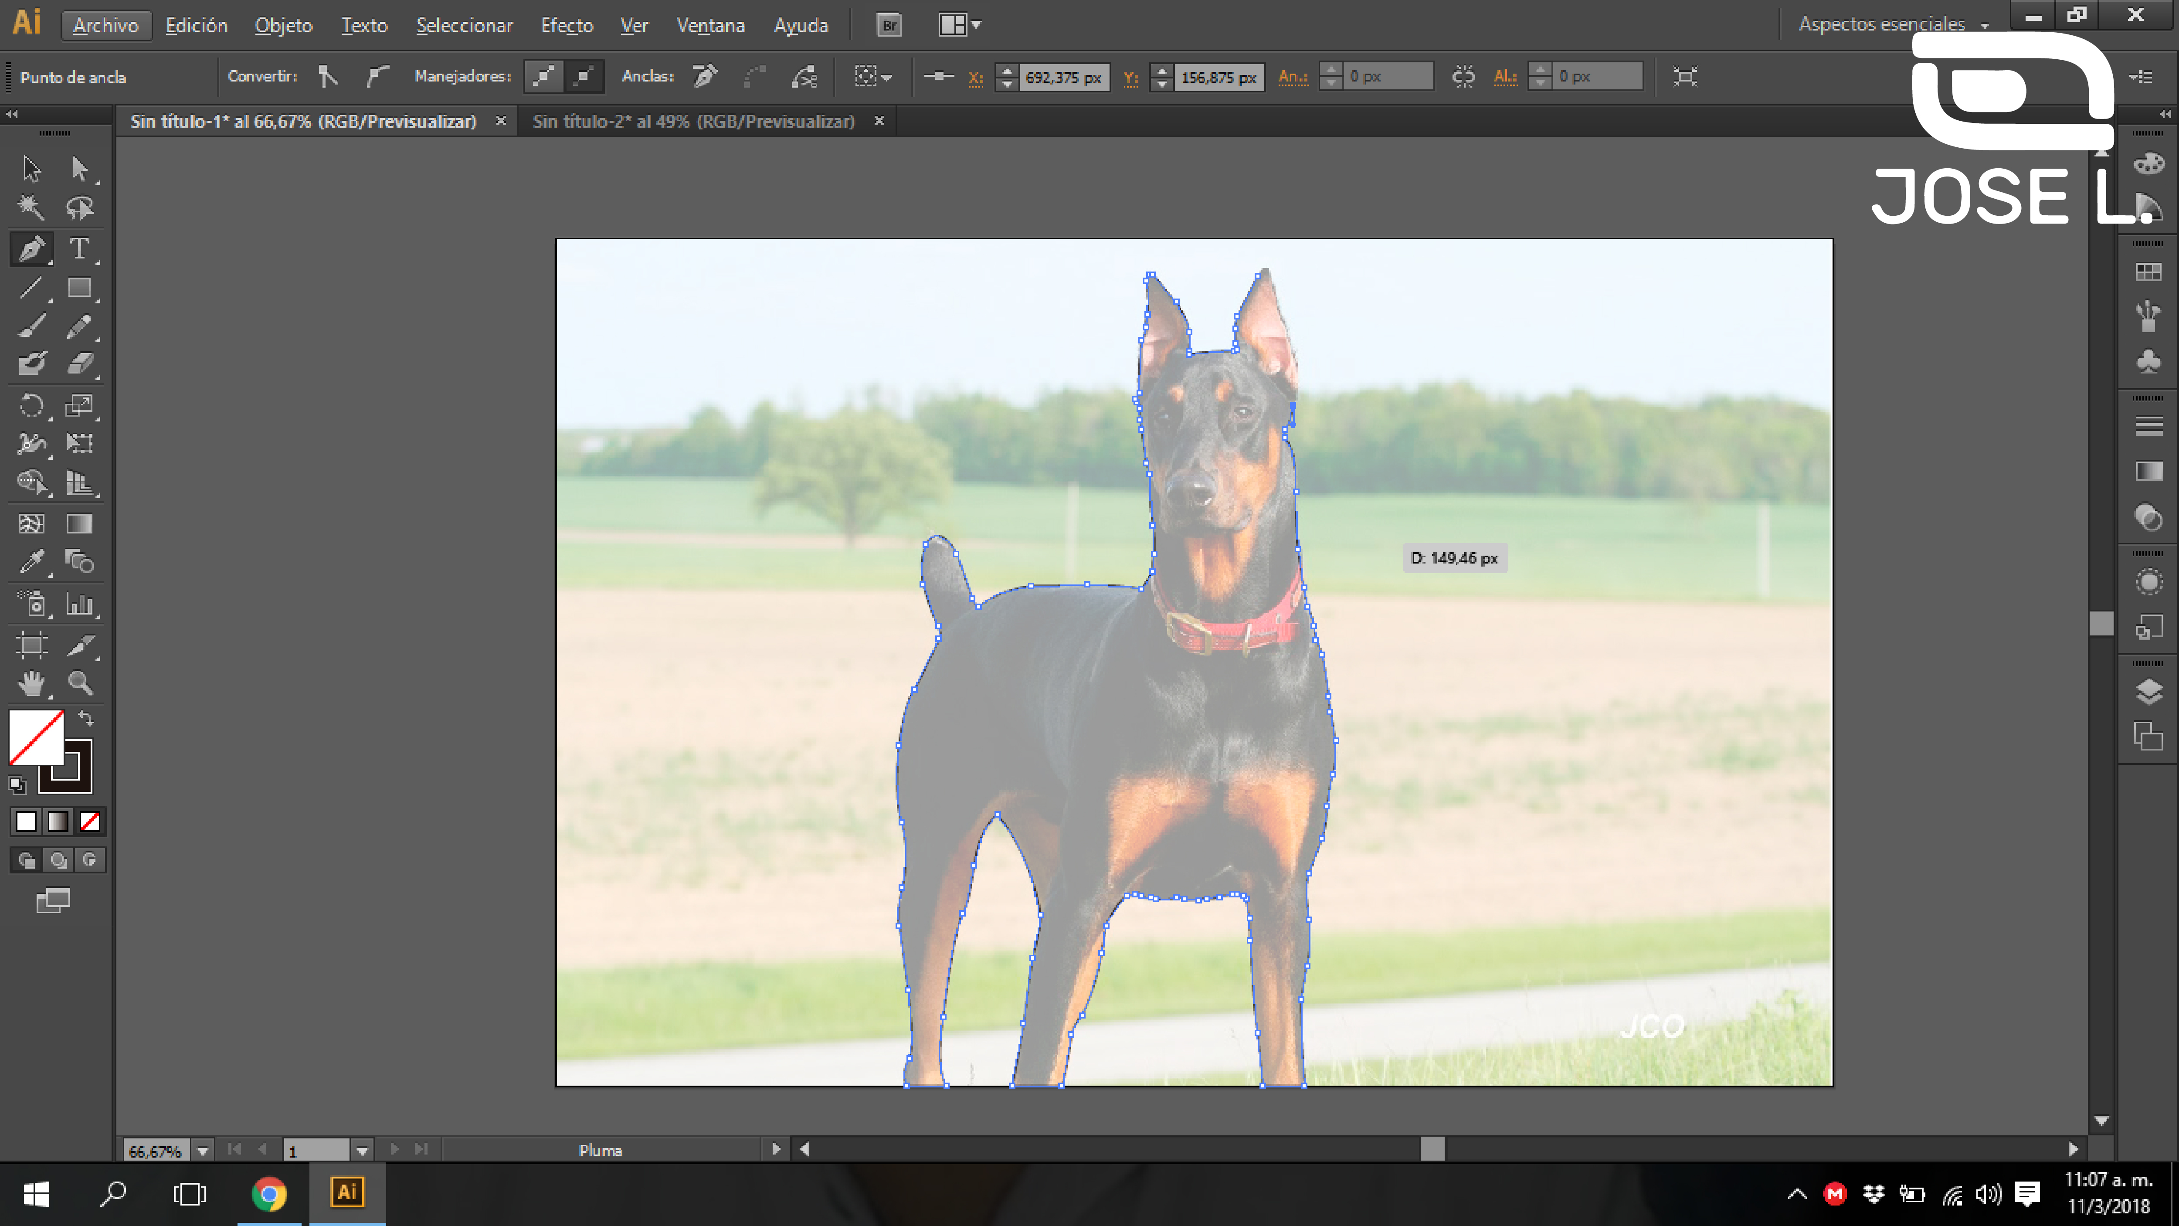Click the Fill color swatch
The image size is (2179, 1226).
click(x=36, y=737)
